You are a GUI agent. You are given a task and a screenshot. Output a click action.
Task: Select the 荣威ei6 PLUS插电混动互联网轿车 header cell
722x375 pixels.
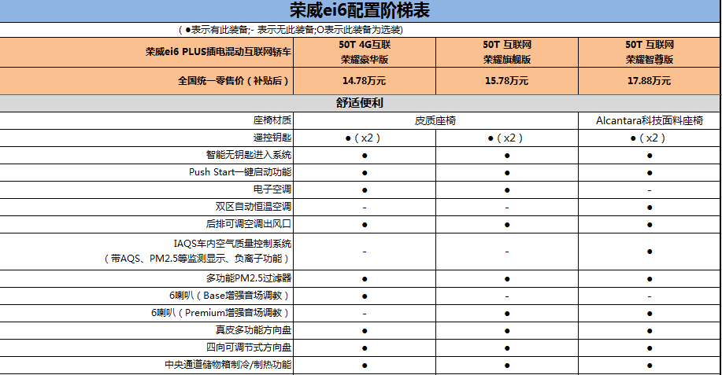[146, 53]
